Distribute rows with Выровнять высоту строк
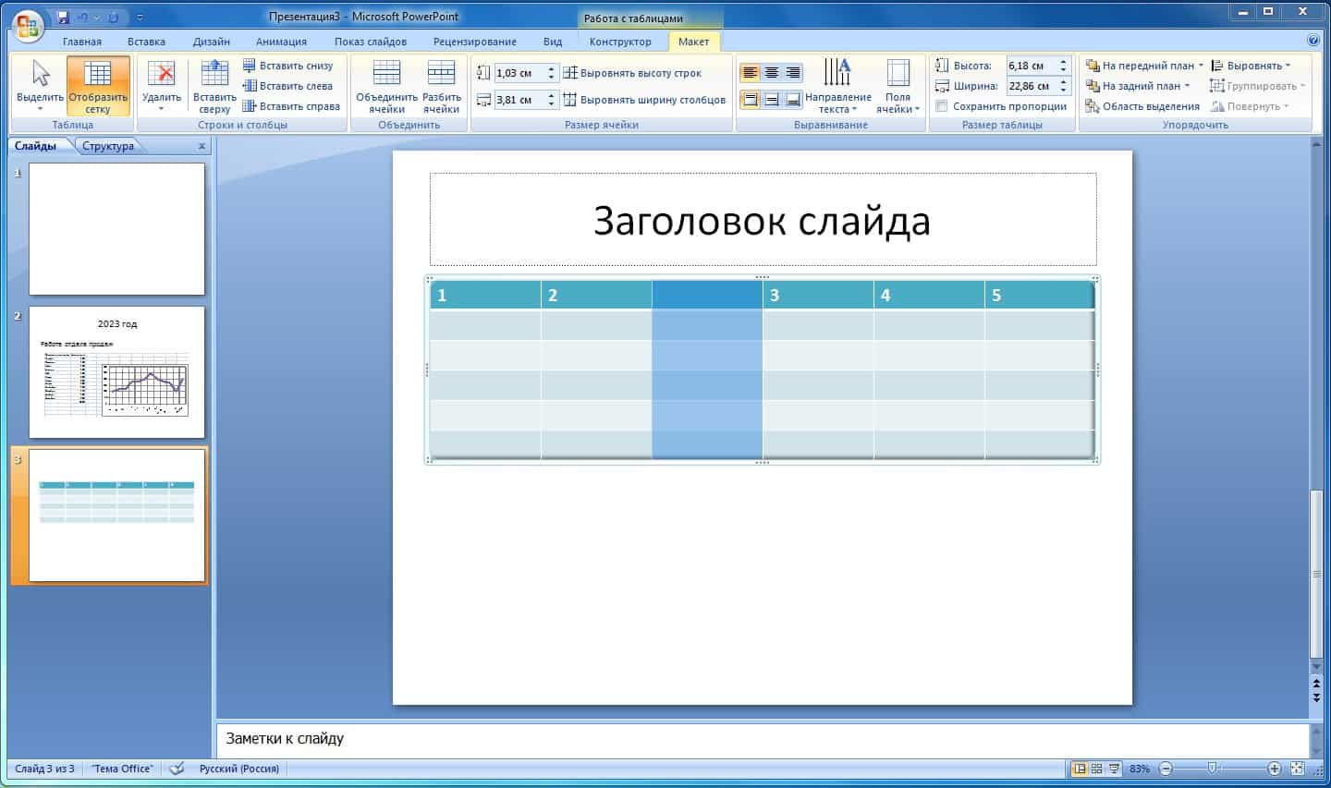1331x788 pixels. [632, 73]
